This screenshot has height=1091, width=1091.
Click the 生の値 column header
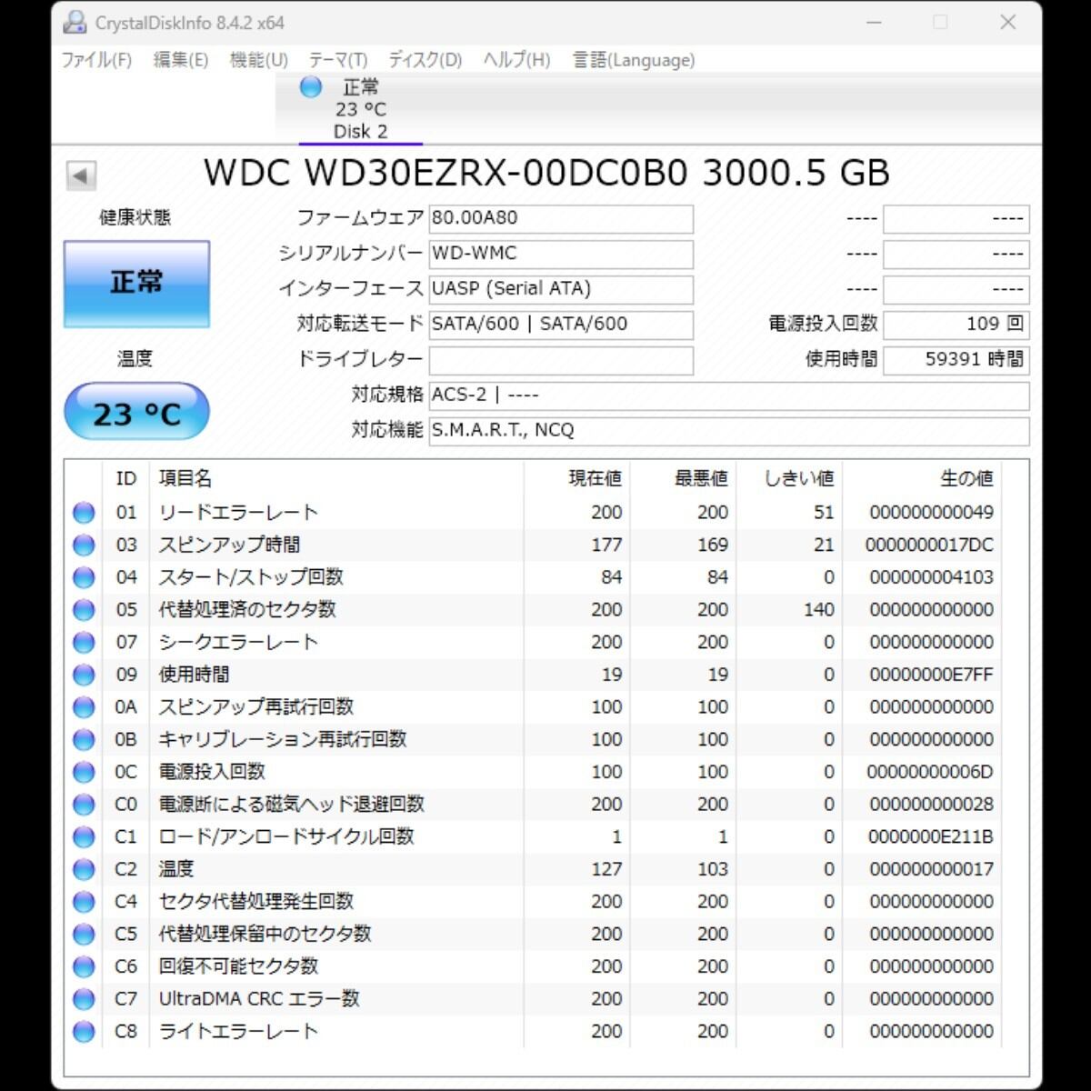[x=966, y=478]
